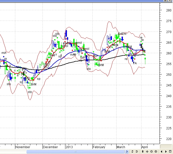Select the four-way pan arrows icon
Image resolution: width=173 pixels, height=154 pixels.
coord(147,152)
